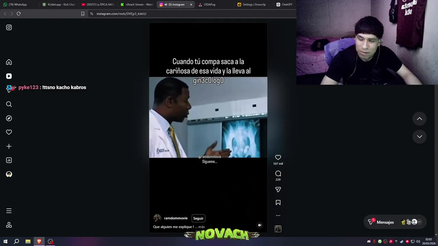This screenshot has height=246, width=438.
Task: Click the '107 mil' like count
Action: tap(278, 164)
